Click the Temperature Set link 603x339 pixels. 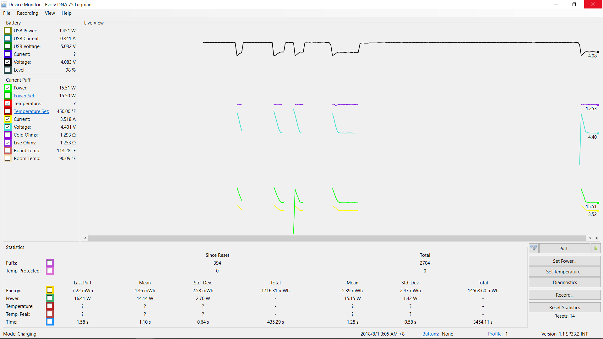point(31,111)
